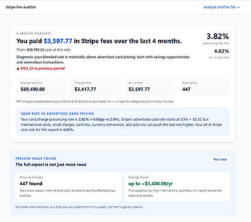Select the Charge Volume $89,490.00 card
Image resolution: width=251 pixels, height=222 pixels.
[x=41, y=86]
